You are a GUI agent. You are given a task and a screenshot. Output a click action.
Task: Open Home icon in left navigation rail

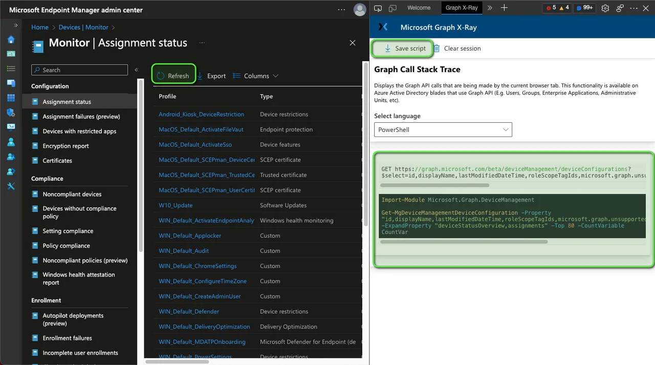click(11, 40)
